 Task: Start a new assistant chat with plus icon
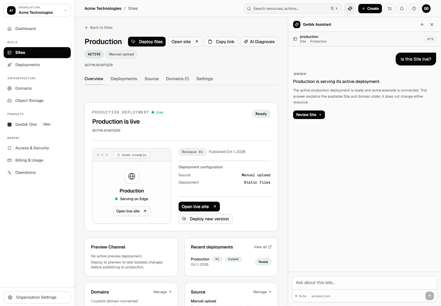(422, 24)
